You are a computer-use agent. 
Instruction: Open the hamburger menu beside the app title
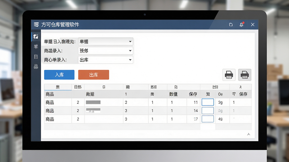coord(36,25)
